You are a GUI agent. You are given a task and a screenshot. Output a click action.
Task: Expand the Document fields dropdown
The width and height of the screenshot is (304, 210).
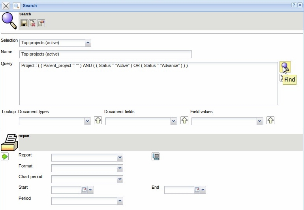(x=174, y=122)
